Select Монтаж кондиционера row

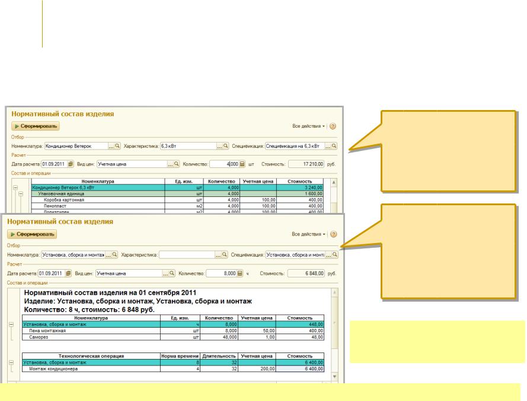[173, 369]
